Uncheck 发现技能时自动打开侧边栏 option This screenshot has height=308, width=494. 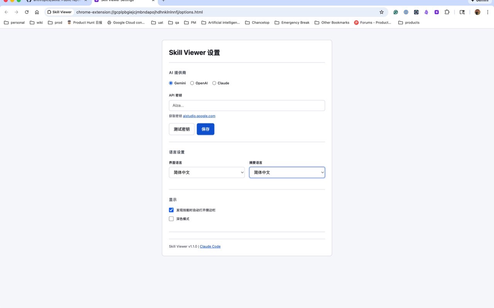[x=171, y=210]
